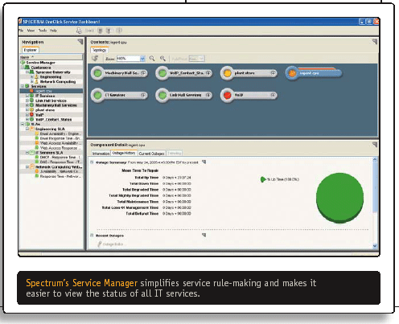Select Service Manager root in tree
This screenshot has height=324, width=399.
[40, 63]
